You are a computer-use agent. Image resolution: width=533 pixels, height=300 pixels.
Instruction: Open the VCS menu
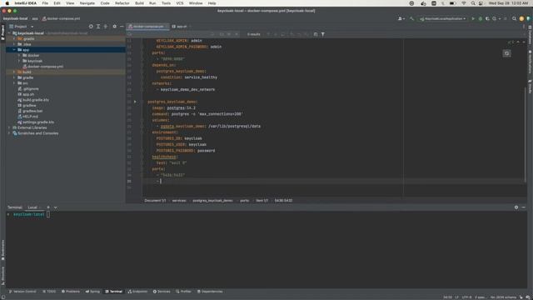pos(180,3)
